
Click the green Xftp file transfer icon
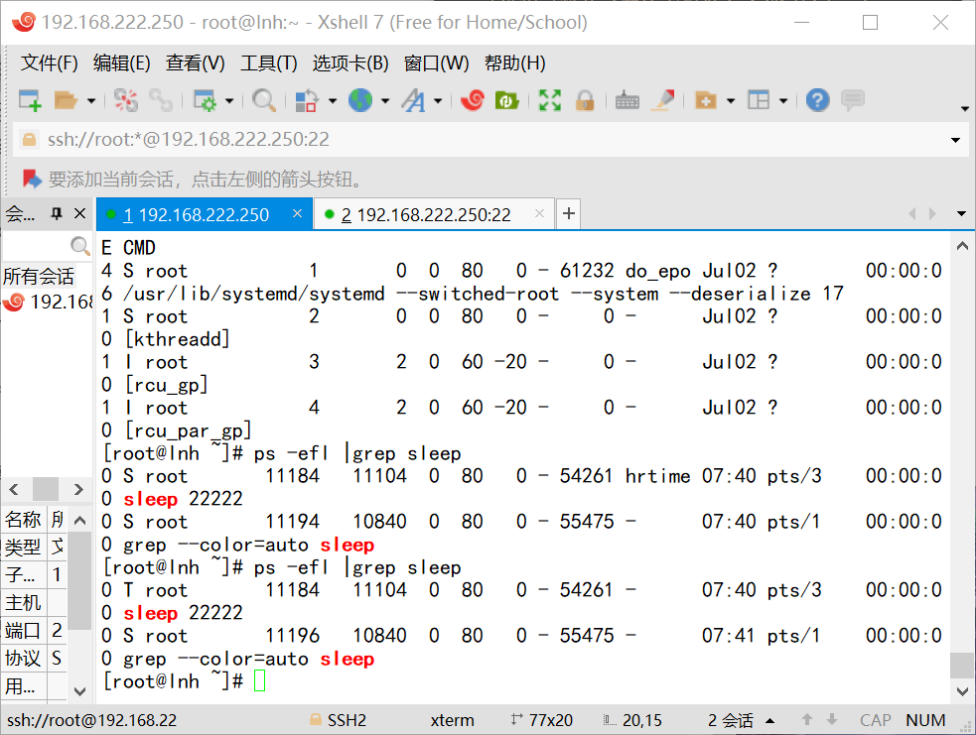click(507, 100)
